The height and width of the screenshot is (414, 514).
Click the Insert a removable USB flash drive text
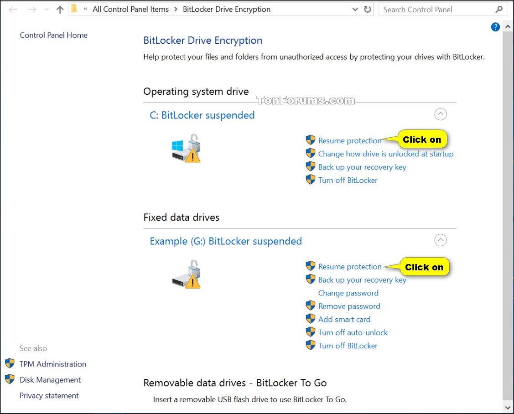point(250,399)
